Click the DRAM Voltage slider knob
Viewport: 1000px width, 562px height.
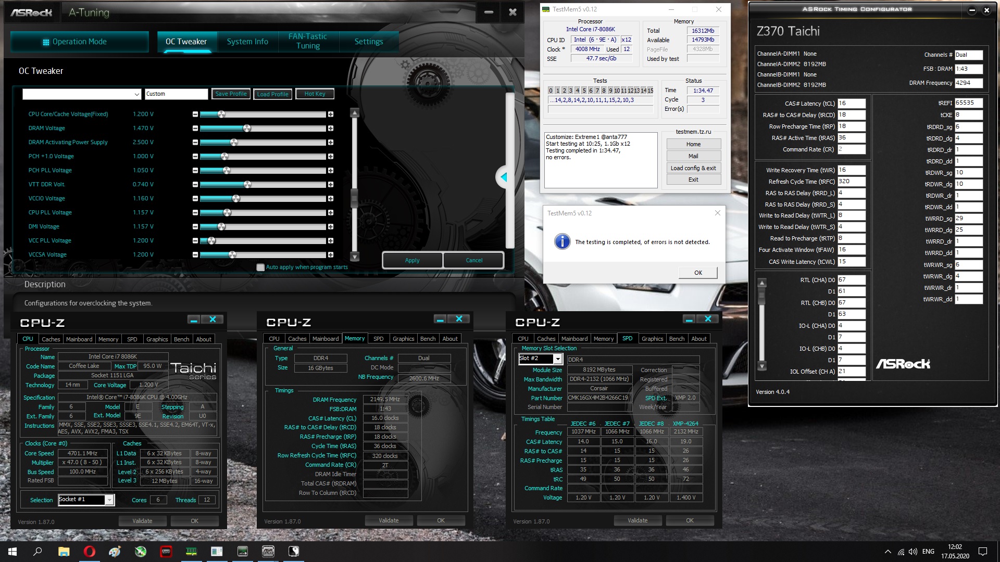pyautogui.click(x=247, y=128)
